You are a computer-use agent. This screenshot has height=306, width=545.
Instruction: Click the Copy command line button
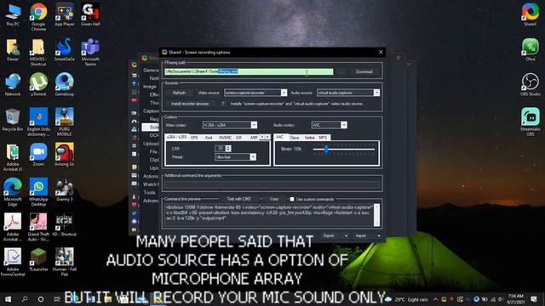[274, 199]
